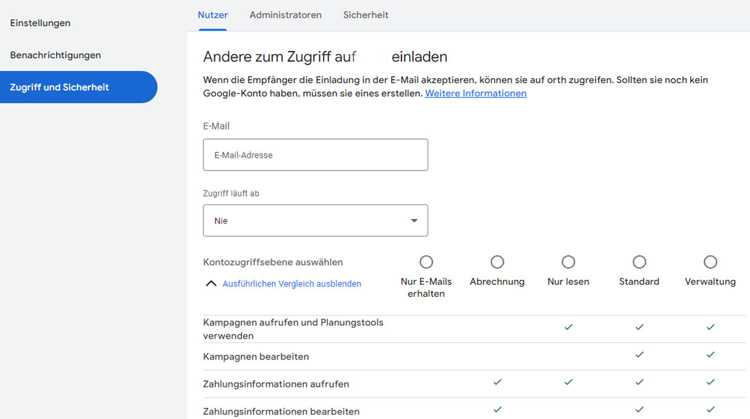
Task: Select the Nur E-Mails erhalten radio button
Action: pyautogui.click(x=426, y=262)
